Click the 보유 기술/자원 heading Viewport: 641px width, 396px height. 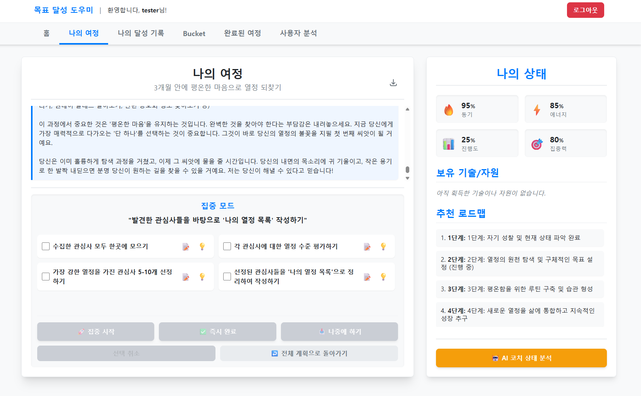(467, 173)
